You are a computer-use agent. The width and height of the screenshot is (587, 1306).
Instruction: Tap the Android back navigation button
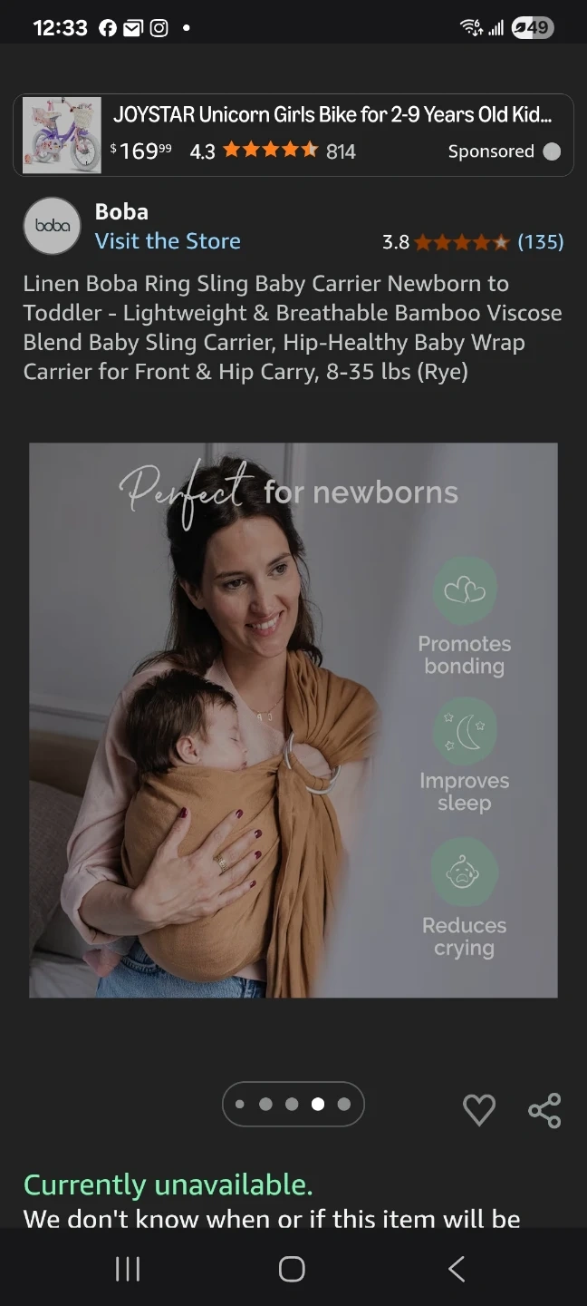pyautogui.click(x=457, y=1269)
